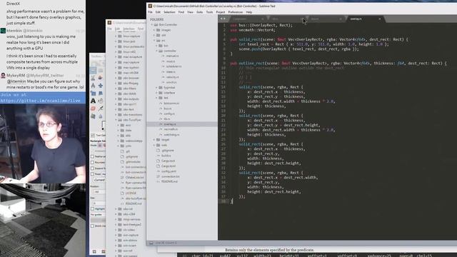Collapse the src folder arrow
457x257 pixels.
click(x=154, y=41)
